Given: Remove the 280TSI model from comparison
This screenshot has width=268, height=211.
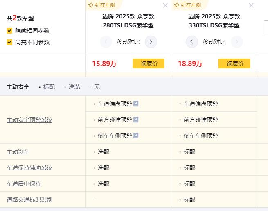Looking at the screenshot, I should [165, 5].
